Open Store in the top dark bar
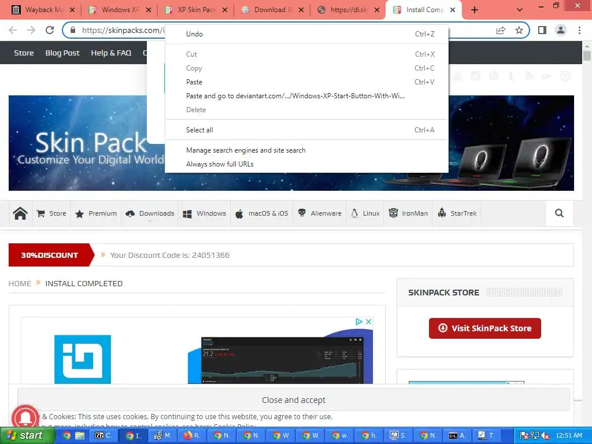 pyautogui.click(x=24, y=53)
